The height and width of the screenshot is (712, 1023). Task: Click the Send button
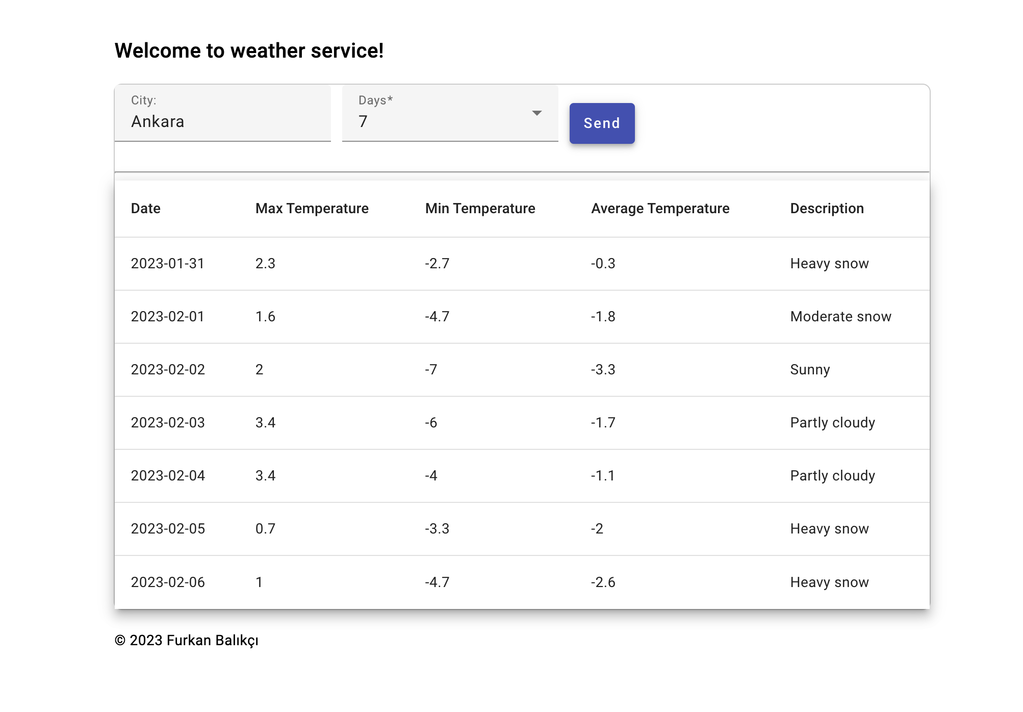pyautogui.click(x=602, y=123)
